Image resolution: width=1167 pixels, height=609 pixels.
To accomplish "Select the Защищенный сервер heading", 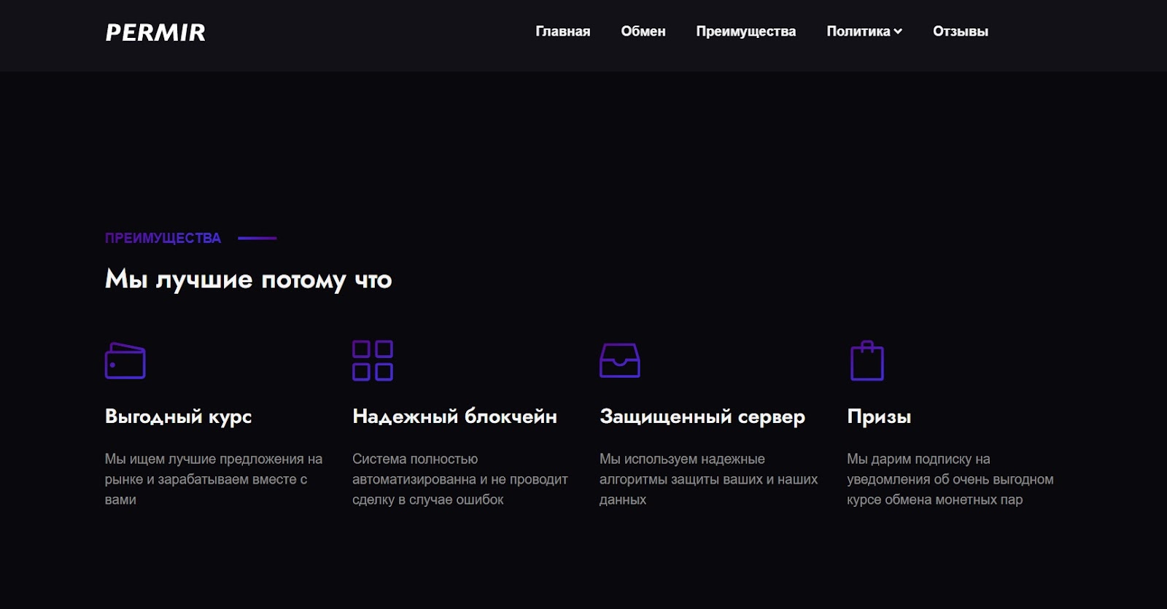I will click(x=702, y=416).
